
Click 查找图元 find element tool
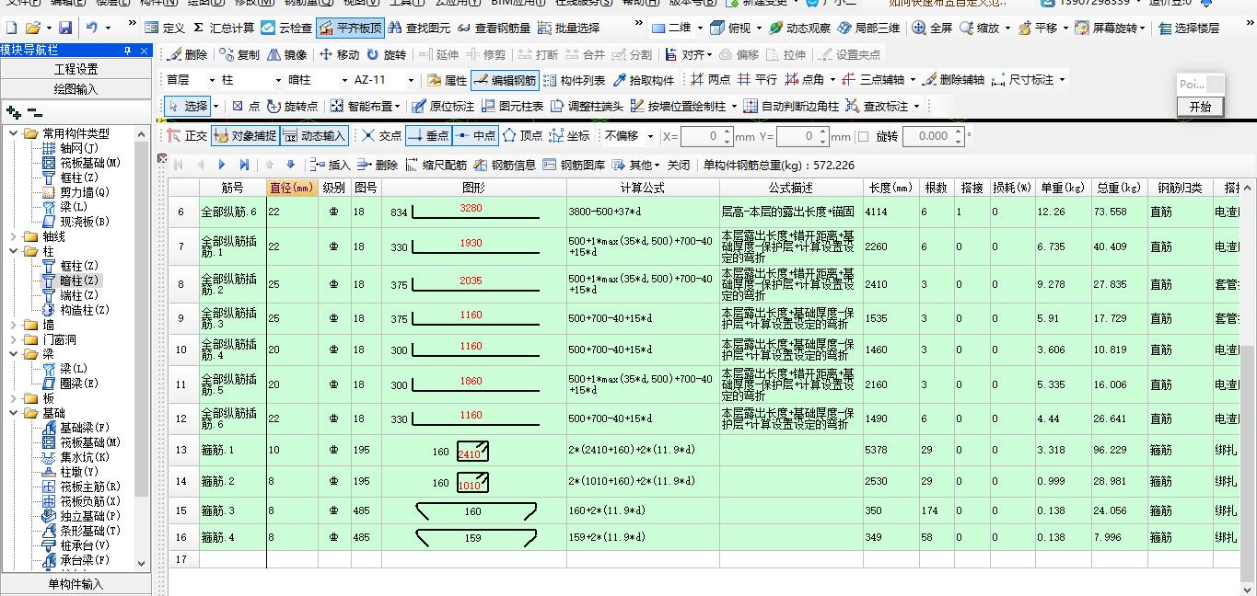click(421, 28)
